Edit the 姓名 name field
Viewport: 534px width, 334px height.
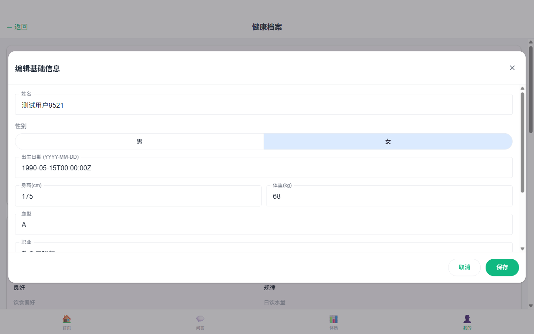click(264, 105)
